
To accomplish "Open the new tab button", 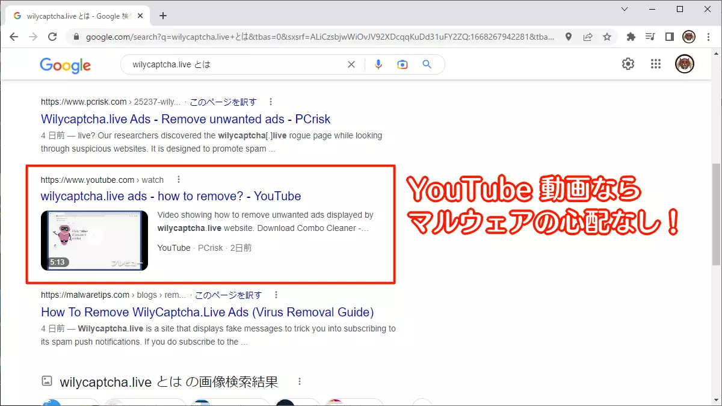I will pos(163,16).
